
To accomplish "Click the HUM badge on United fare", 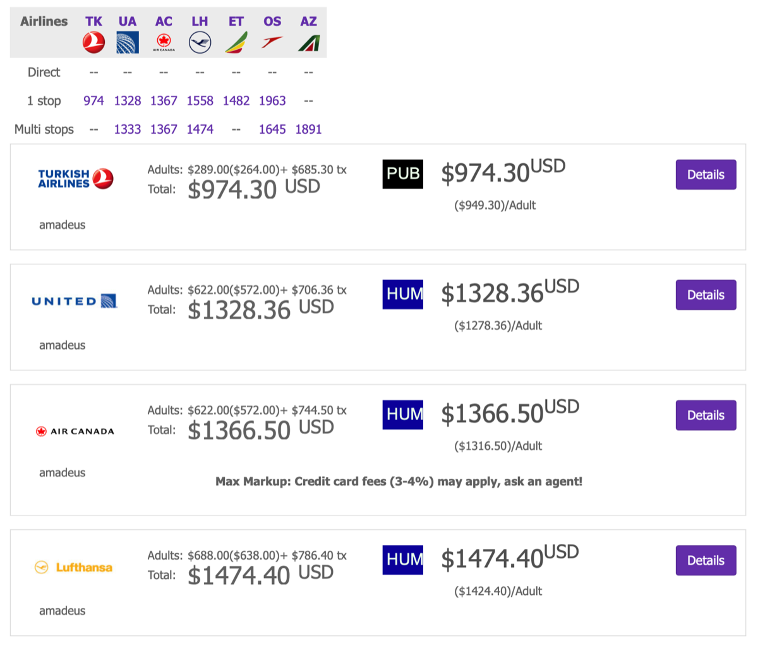I will pos(403,294).
